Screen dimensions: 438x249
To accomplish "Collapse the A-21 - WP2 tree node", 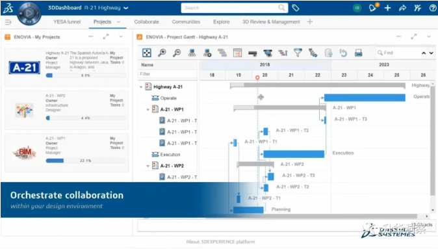I will [148, 166].
